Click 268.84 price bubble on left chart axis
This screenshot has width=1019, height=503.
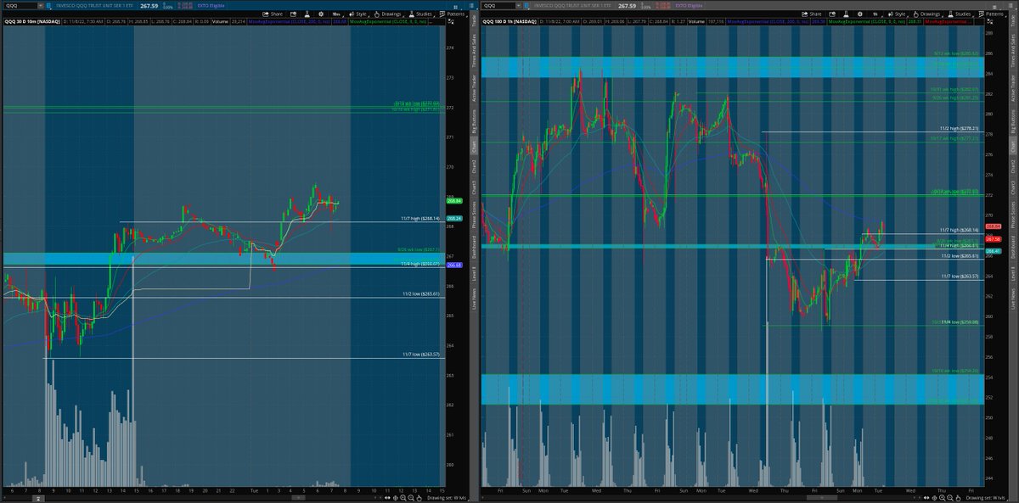pyautogui.click(x=453, y=201)
